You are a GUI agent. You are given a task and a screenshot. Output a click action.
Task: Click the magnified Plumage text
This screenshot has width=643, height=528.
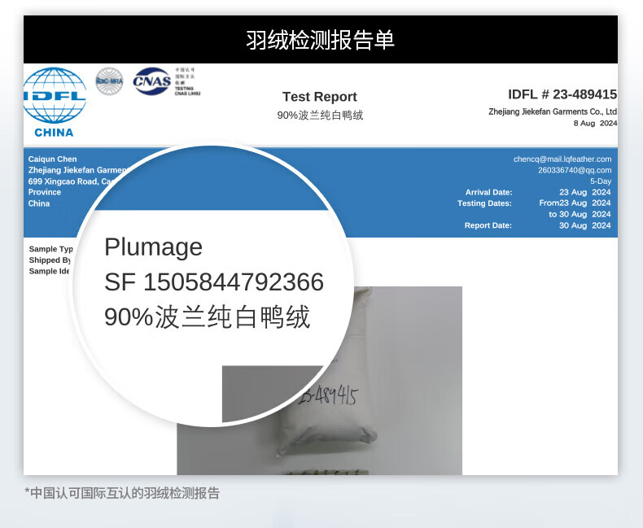pos(153,247)
